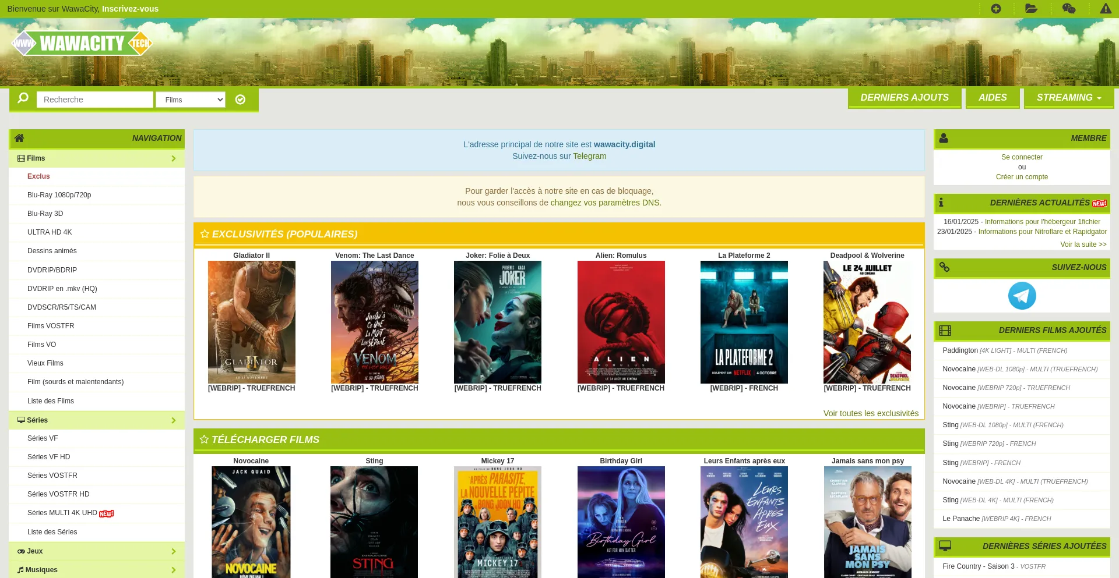Click the star icon beside Exclusivités
The image size is (1119, 578).
(205, 234)
